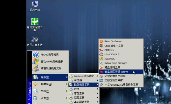Image resolution: width=171 pixels, height=104 pixels.
Task: Open PECMD使用说明 help entry
Action: pyautogui.click(x=50, y=55)
